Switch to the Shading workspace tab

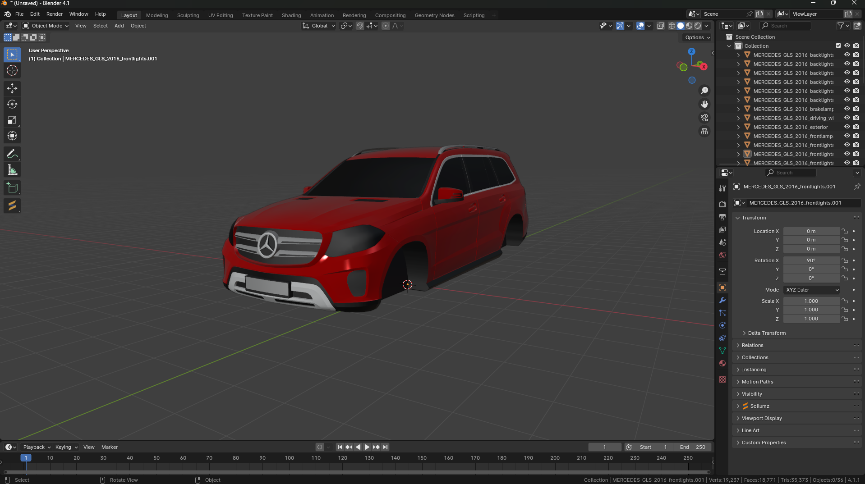point(291,15)
